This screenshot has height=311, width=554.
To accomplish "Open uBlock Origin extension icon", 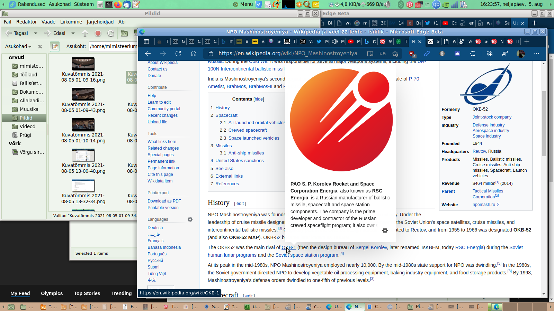I will pos(412,54).
